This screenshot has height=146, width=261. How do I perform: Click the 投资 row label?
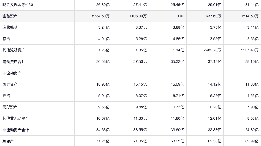pyautogui.click(x=6, y=96)
